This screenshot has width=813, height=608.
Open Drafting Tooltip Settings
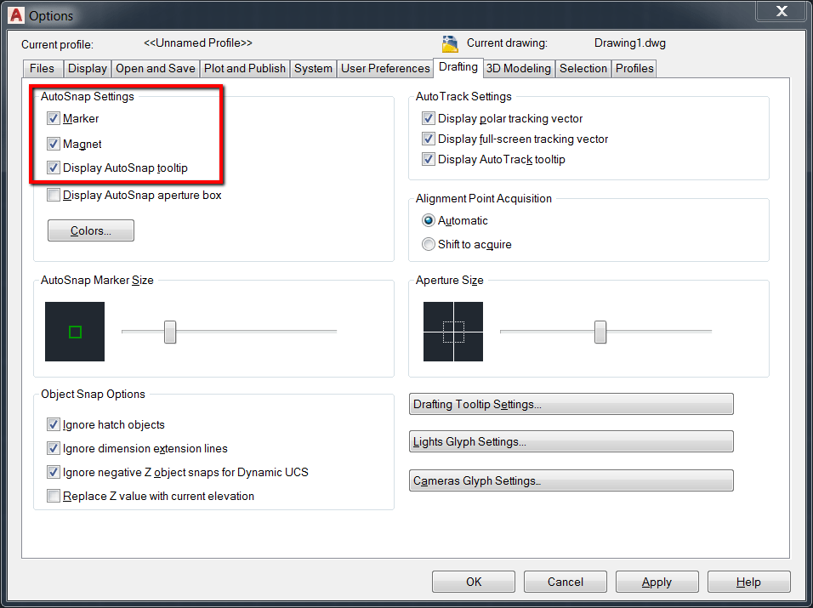pyautogui.click(x=570, y=404)
